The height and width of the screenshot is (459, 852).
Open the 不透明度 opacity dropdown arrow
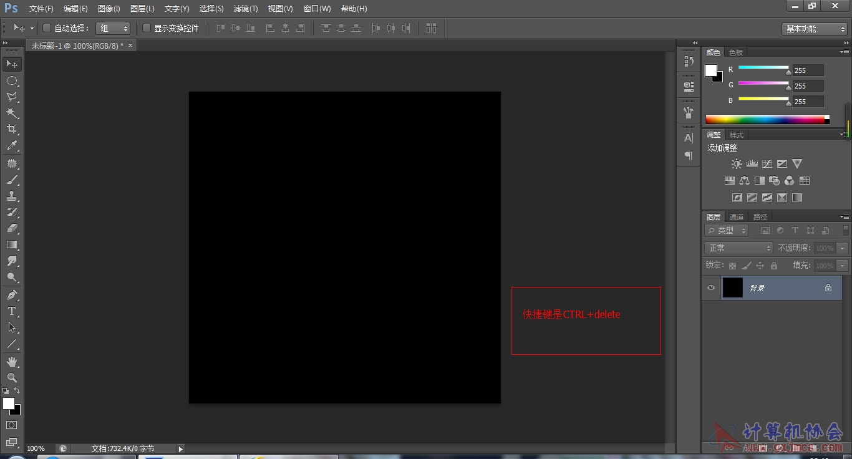coord(843,248)
